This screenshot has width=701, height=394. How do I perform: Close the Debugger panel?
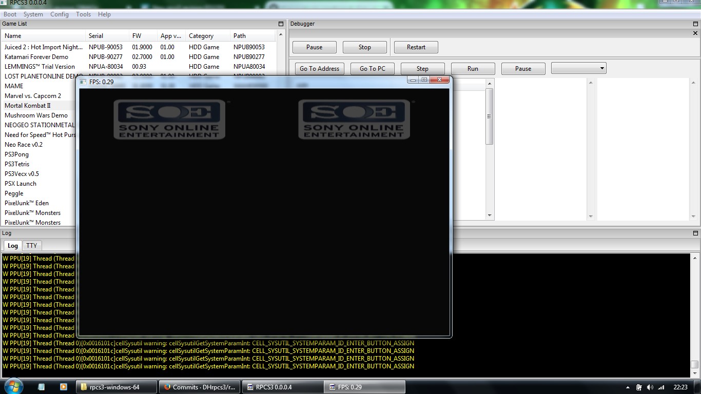(695, 33)
